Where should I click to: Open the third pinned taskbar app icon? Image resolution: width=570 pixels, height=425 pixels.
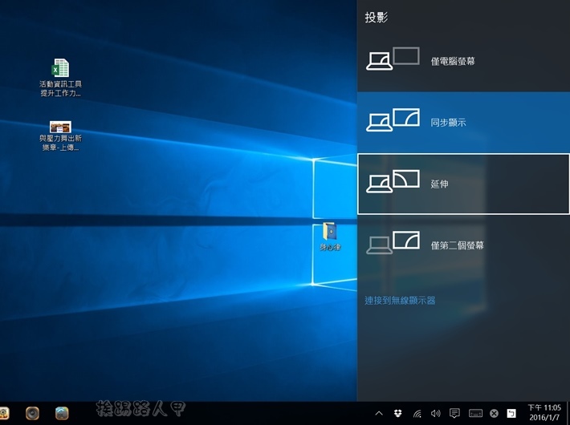click(x=62, y=413)
